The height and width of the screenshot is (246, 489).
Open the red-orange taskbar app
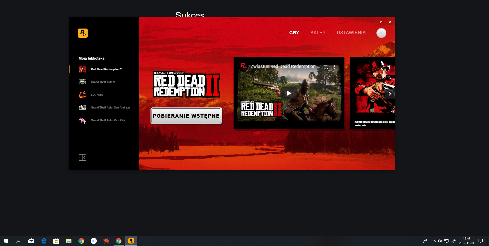click(106, 241)
